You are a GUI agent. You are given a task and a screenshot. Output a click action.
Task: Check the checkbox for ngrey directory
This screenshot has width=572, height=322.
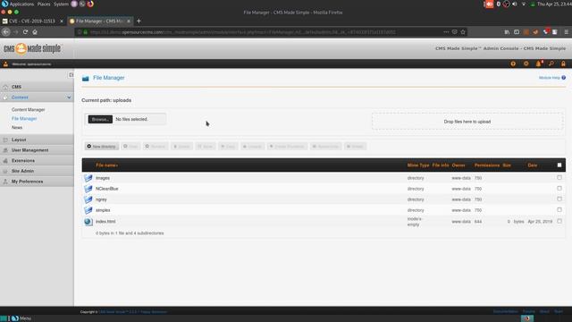[559, 199]
